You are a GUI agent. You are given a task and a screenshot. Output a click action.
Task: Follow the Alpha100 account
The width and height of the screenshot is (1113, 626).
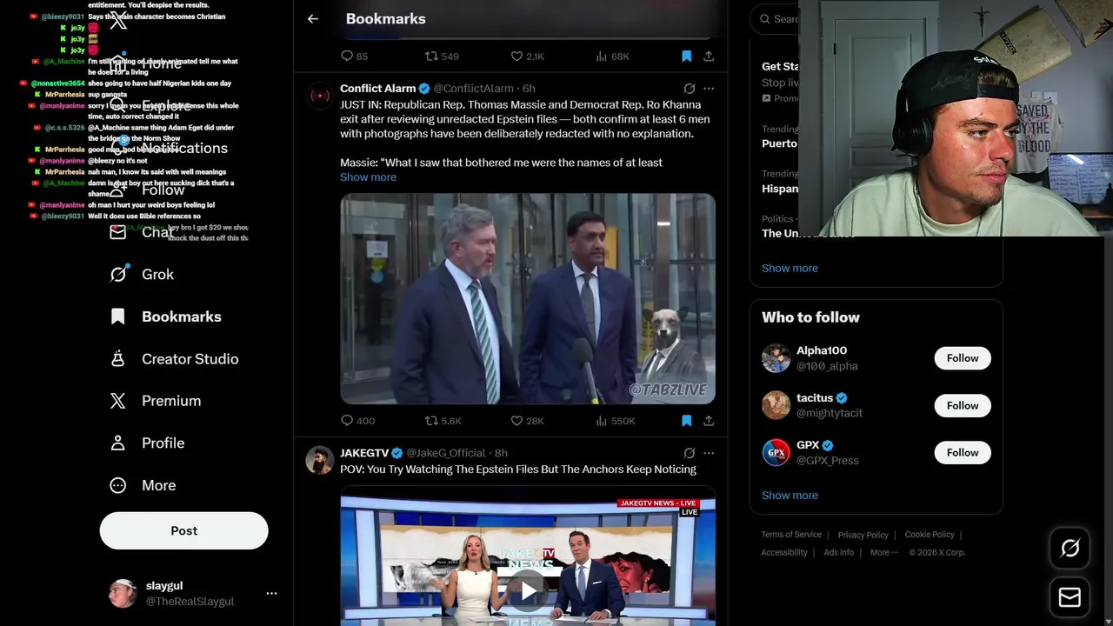[x=963, y=358]
